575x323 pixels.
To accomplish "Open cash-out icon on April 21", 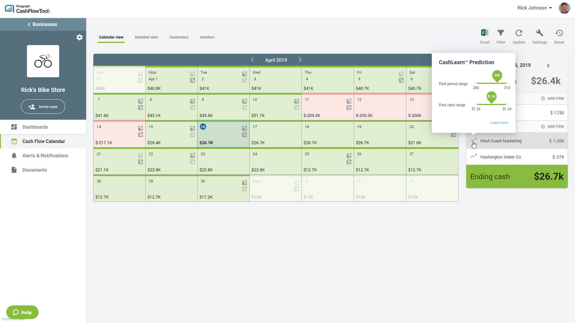I will (x=141, y=162).
